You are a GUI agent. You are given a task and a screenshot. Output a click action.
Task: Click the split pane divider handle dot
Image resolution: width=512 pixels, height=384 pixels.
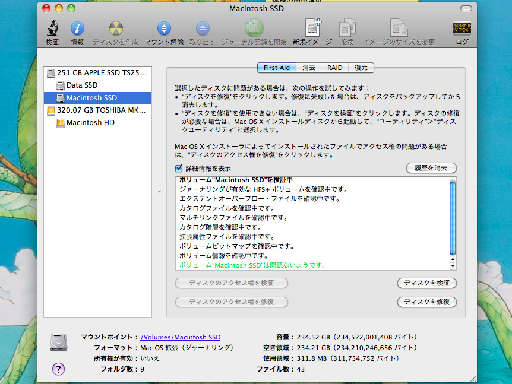point(159,192)
